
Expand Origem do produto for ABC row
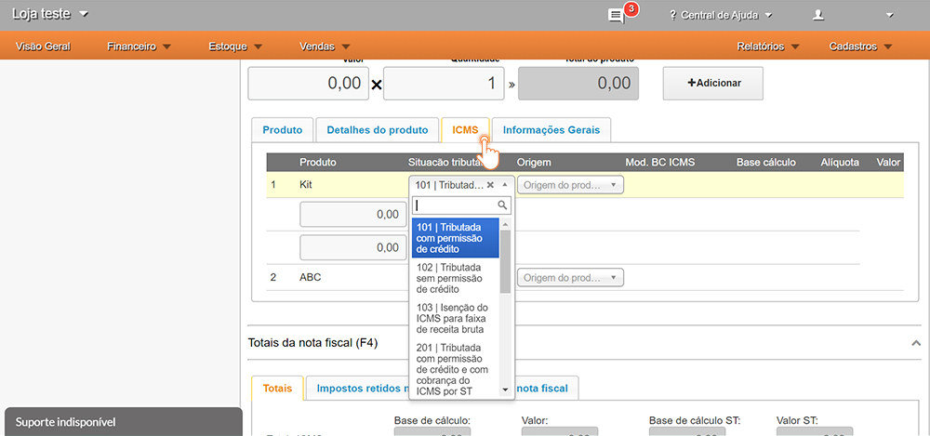(x=570, y=277)
